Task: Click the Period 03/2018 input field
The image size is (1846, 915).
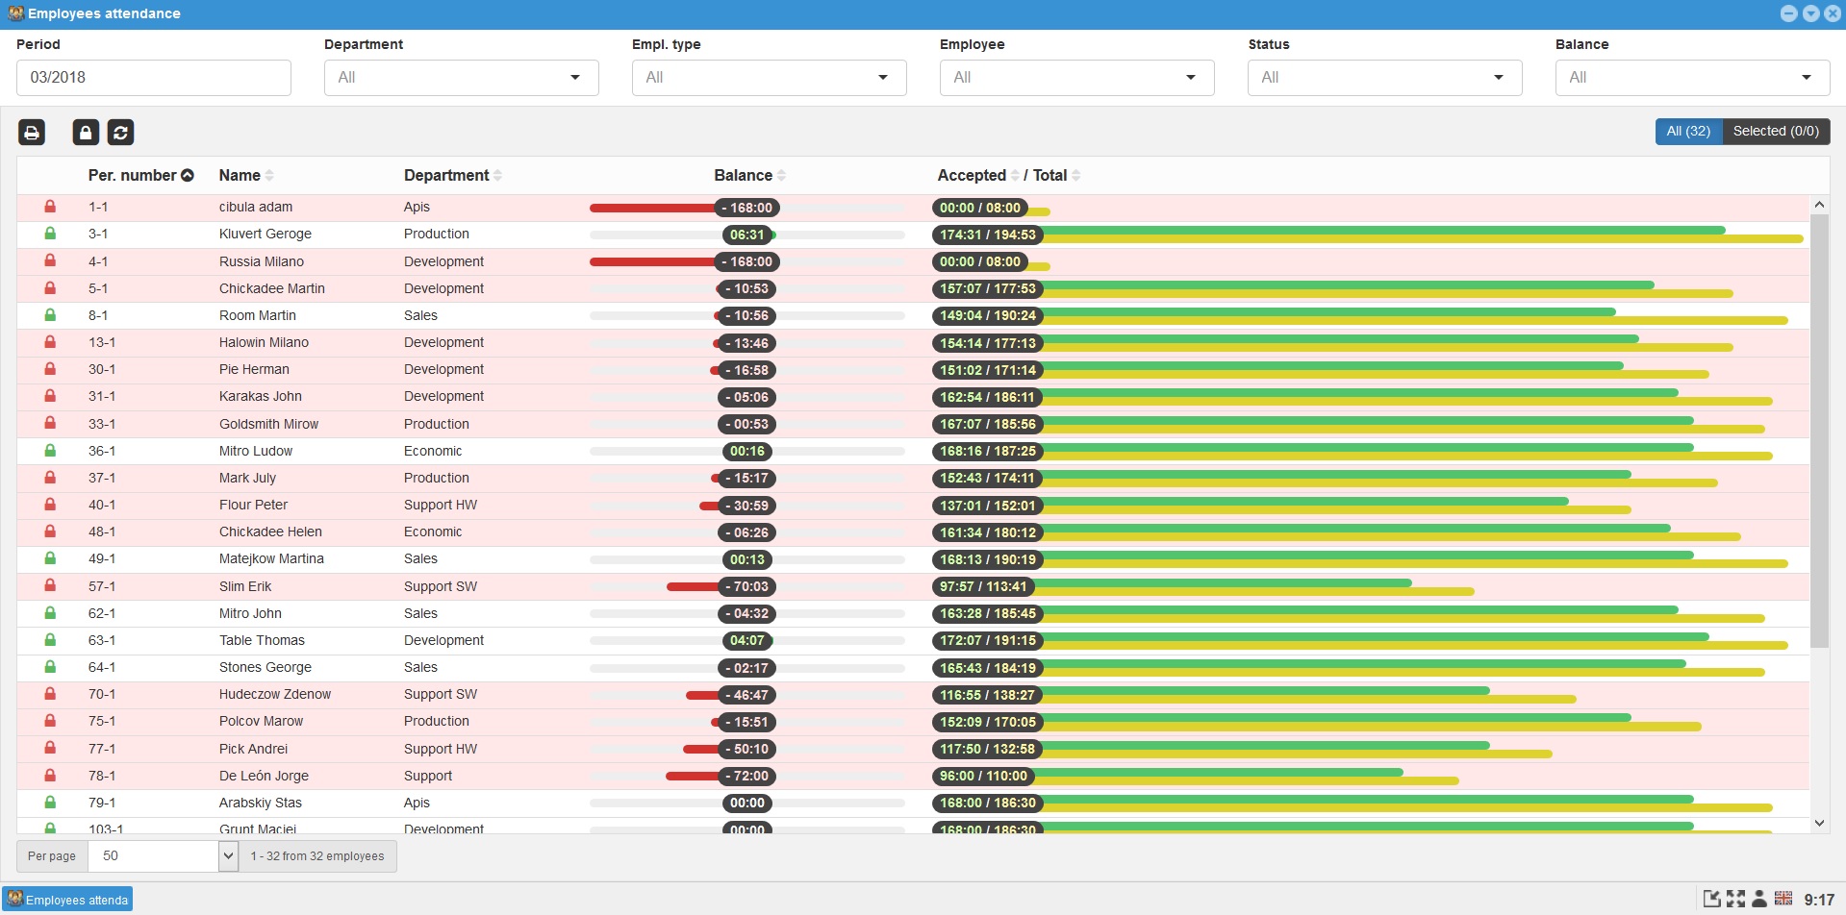Action: click(154, 77)
